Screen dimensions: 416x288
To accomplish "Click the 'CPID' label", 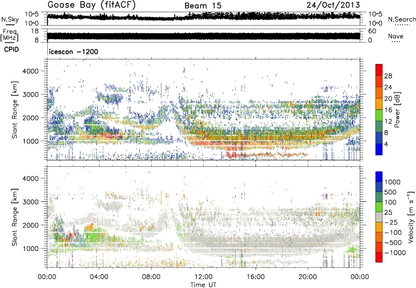I will (x=11, y=49).
